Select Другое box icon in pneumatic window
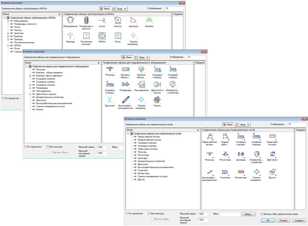 (x=272, y=172)
